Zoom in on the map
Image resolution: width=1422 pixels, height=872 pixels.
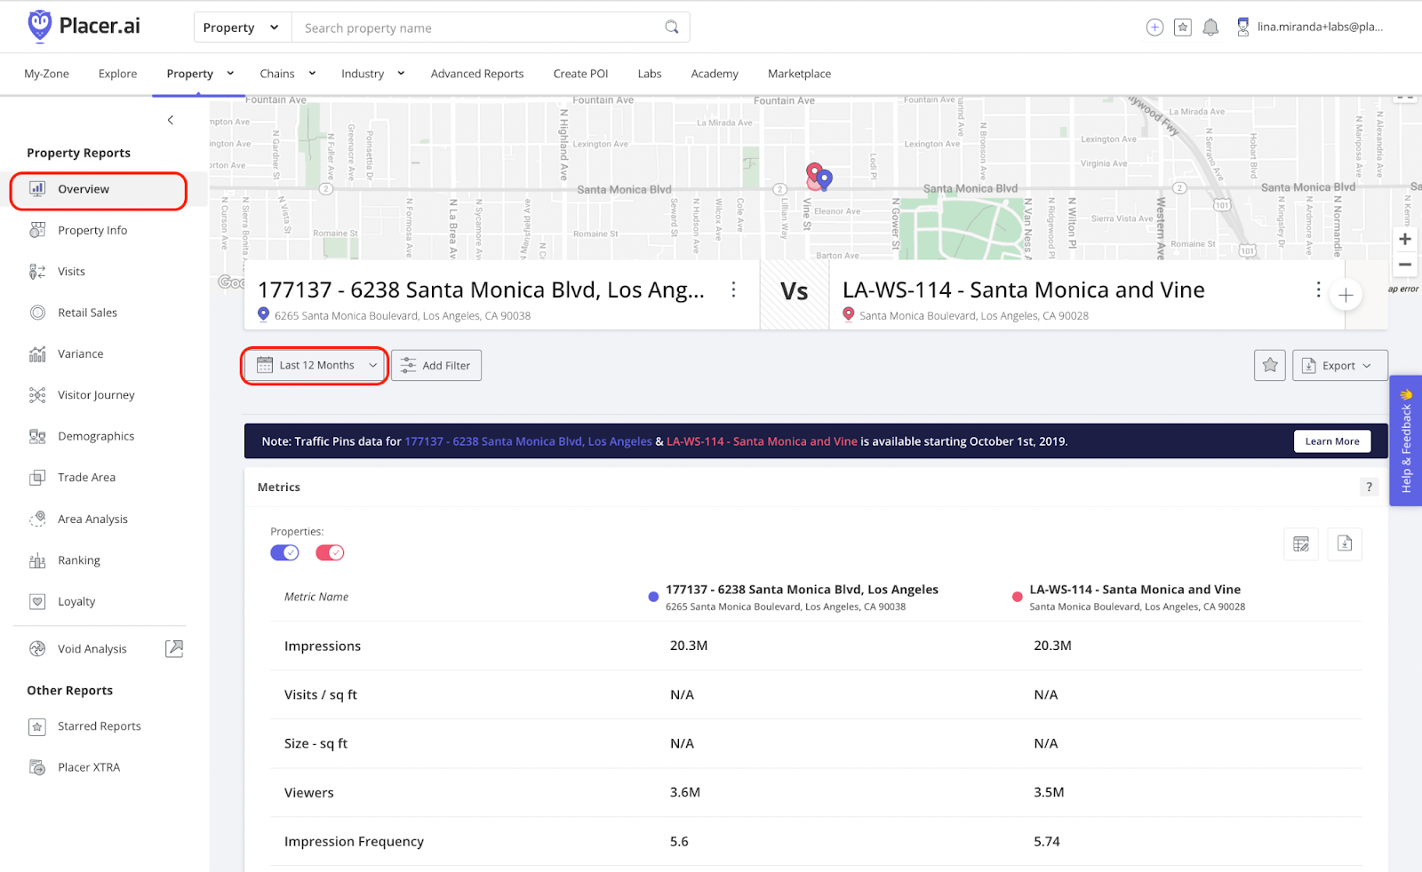pos(1405,239)
